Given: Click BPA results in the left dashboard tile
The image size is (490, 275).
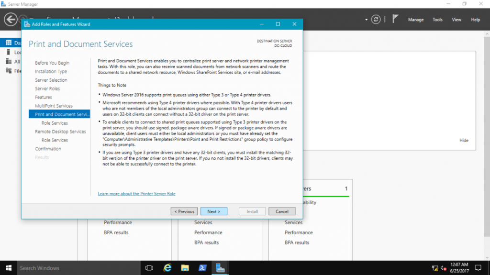Looking at the screenshot, I should point(116,232).
